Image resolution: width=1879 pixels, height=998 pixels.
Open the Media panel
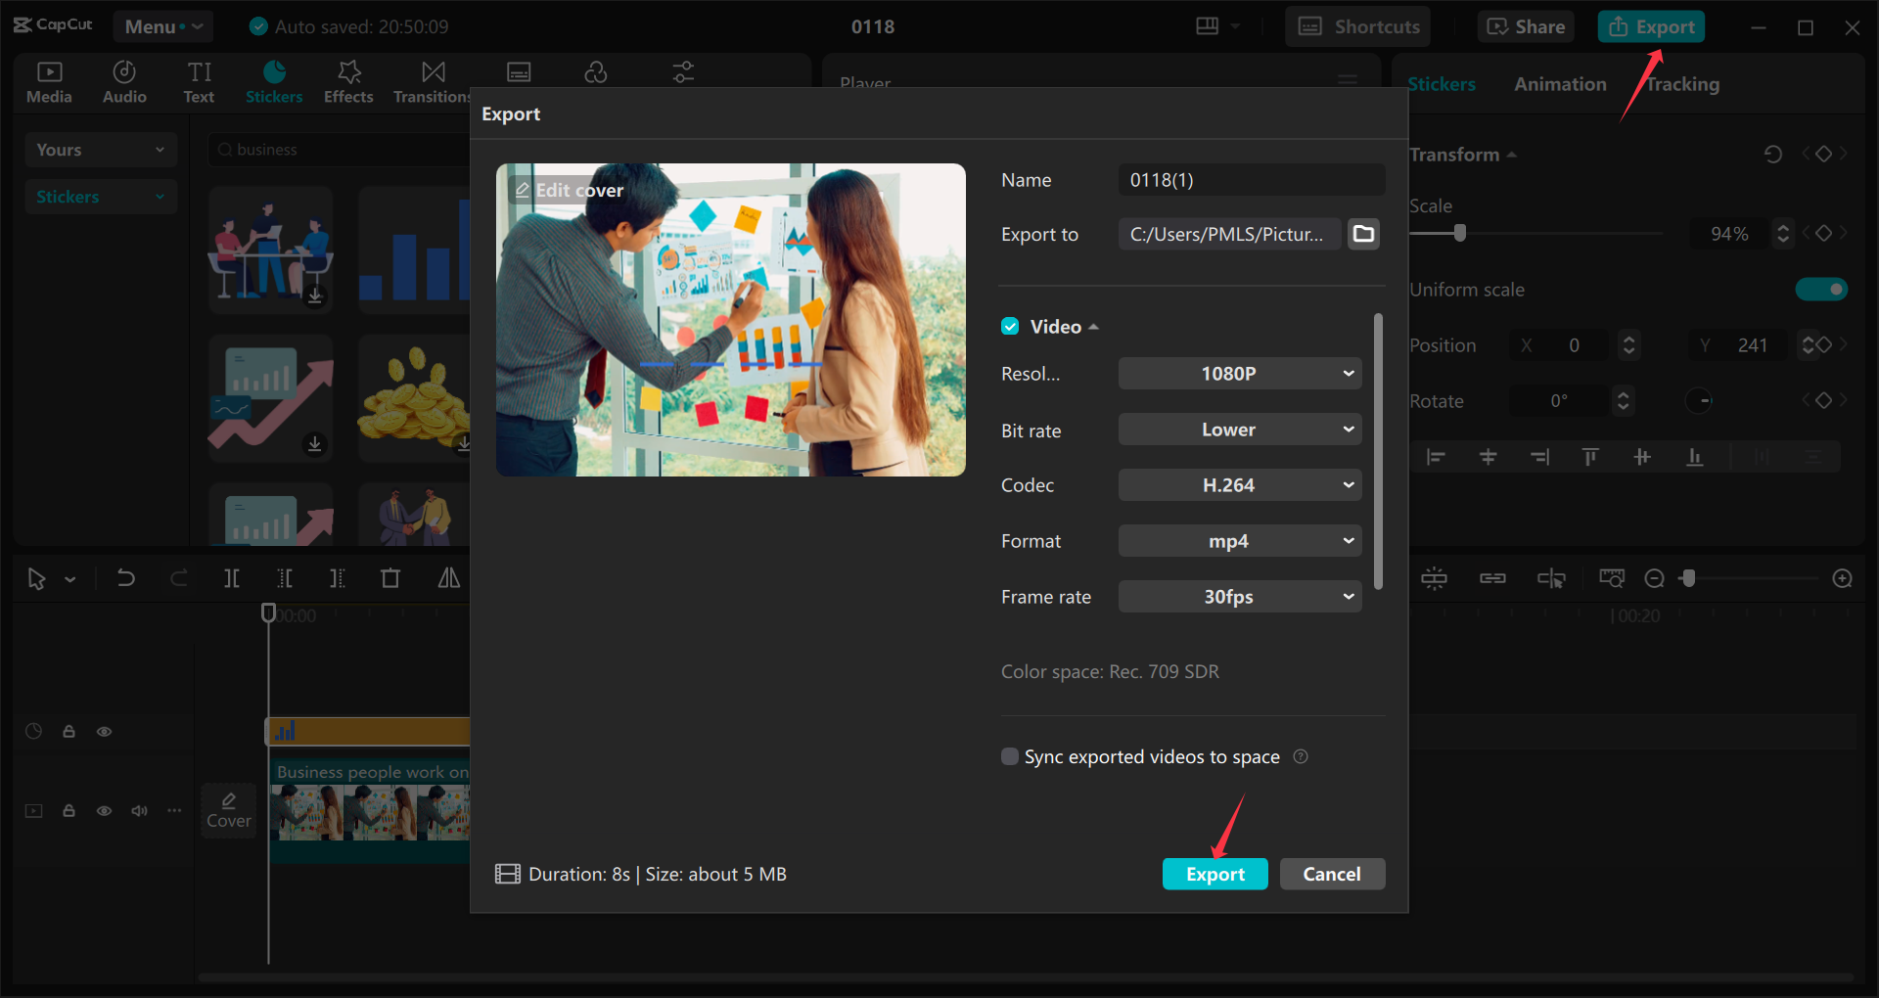coord(49,80)
